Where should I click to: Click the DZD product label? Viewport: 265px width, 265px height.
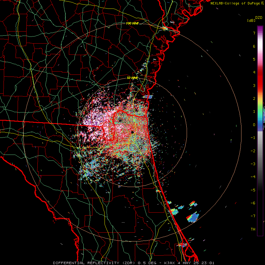[x=259, y=18]
